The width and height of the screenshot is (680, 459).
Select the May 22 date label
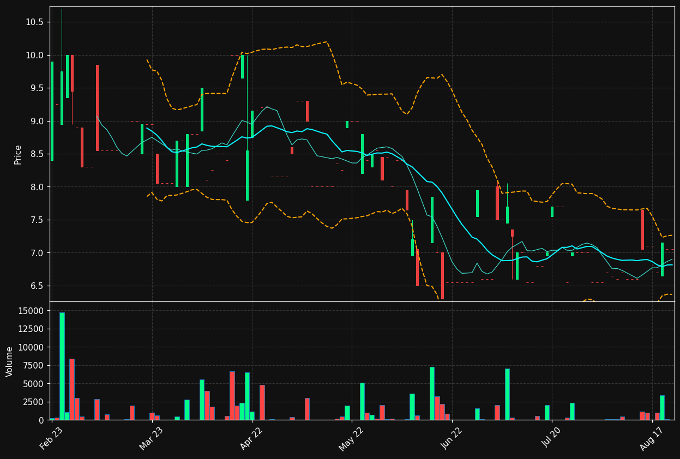click(x=351, y=438)
